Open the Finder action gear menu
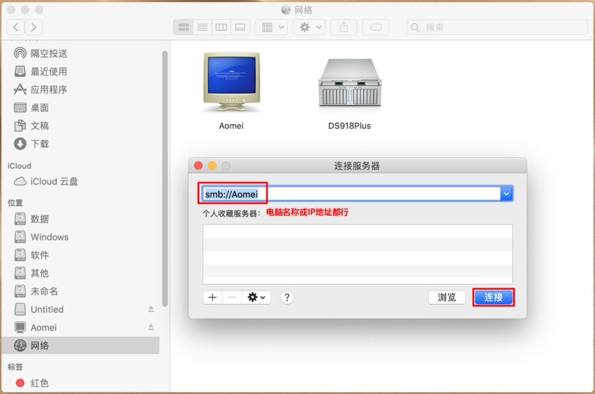This screenshot has width=595, height=394. click(x=309, y=28)
